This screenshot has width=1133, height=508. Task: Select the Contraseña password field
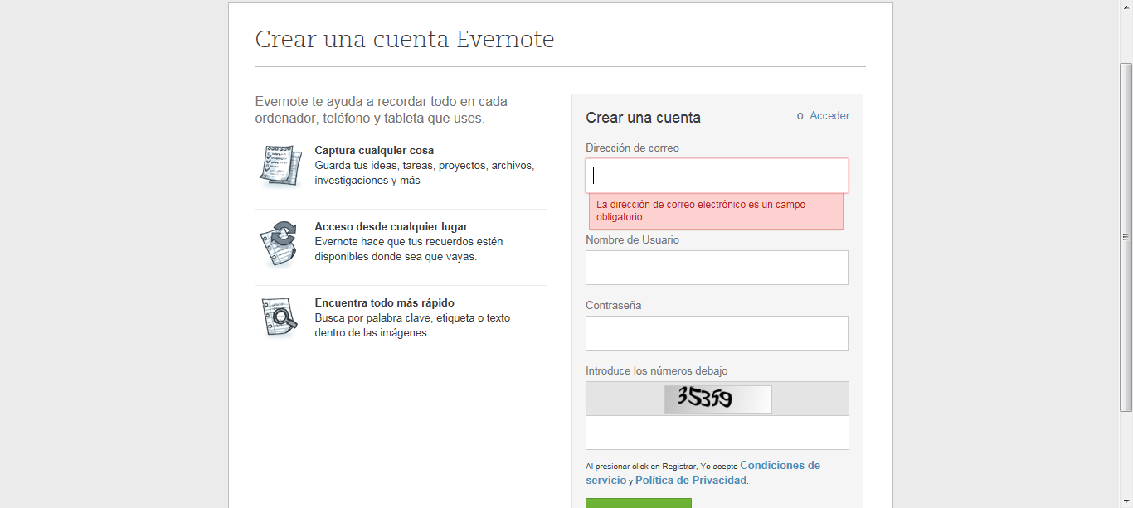point(717,333)
